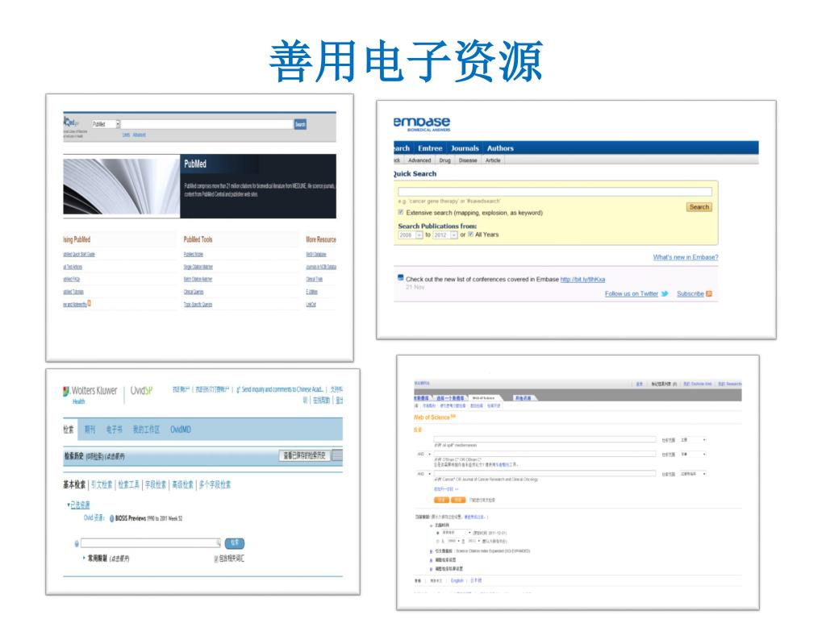This screenshot has width=826, height=619.
Task: Click the blue OvidSP search button
Action: coord(235,542)
